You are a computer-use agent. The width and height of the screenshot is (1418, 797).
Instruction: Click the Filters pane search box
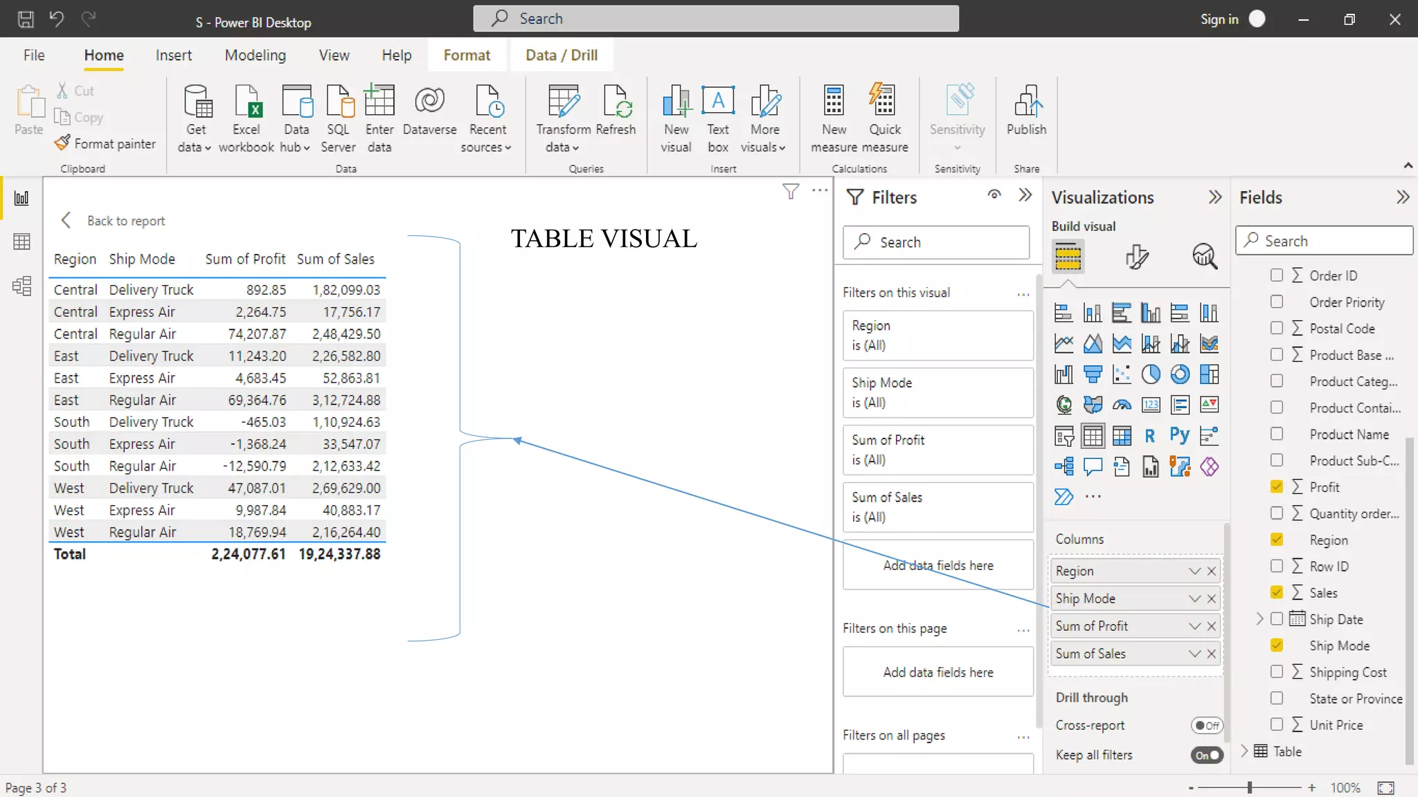[936, 242]
